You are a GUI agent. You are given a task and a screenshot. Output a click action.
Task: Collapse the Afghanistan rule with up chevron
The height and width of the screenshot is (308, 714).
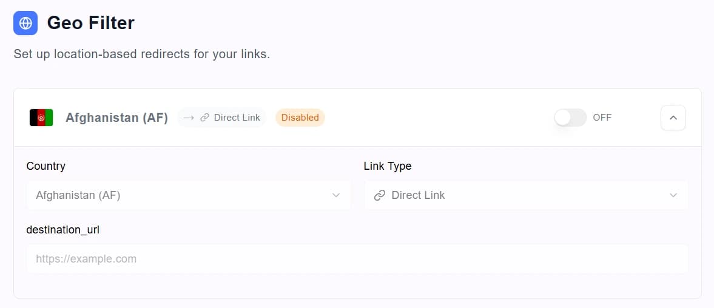[673, 118]
